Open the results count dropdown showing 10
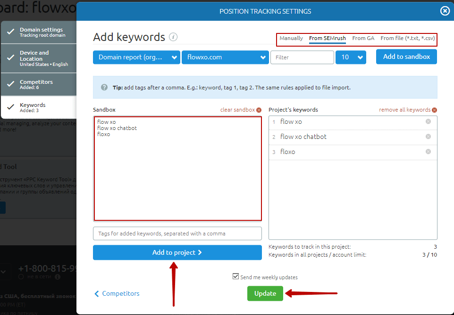Screen dimensions: 454x315 (x=351, y=57)
